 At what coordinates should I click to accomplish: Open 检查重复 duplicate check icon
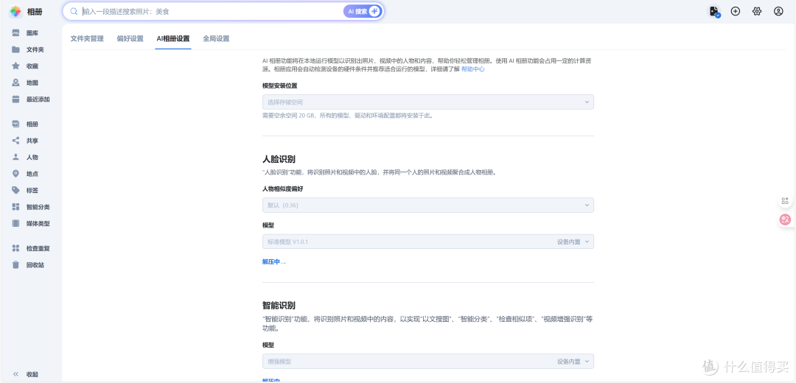click(15, 248)
